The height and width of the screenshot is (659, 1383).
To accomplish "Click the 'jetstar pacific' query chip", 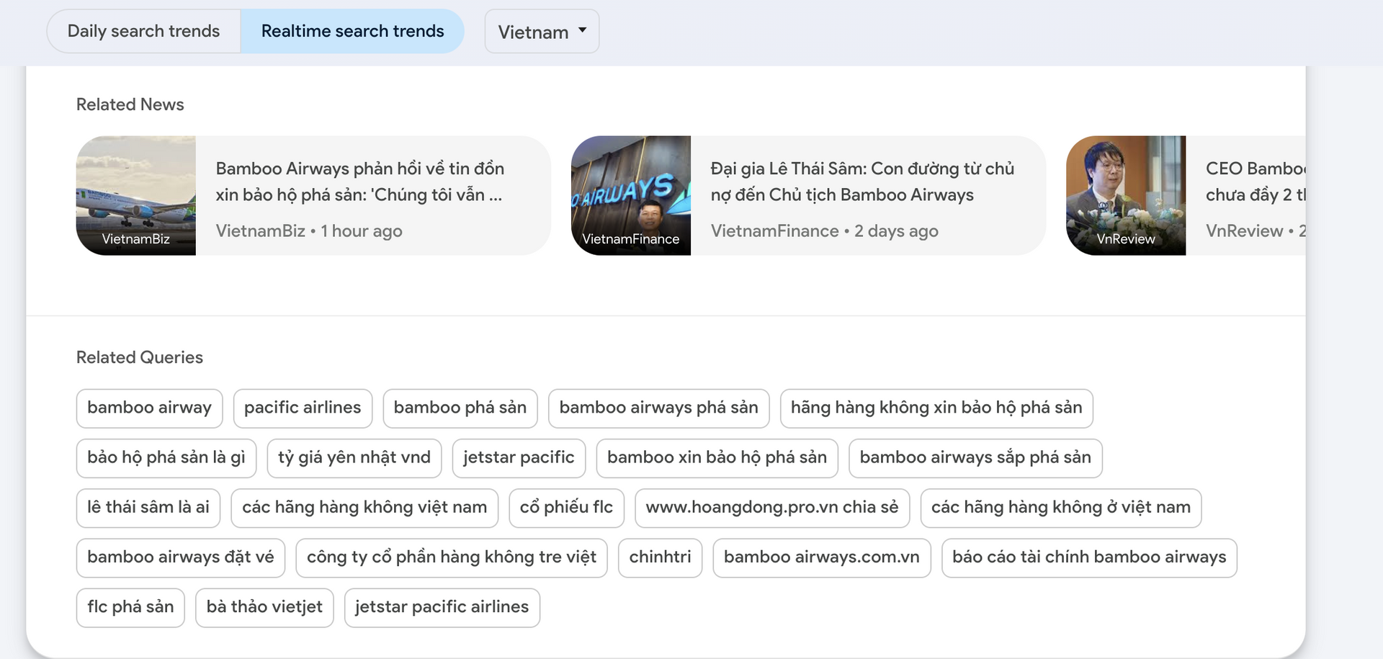I will (x=519, y=458).
